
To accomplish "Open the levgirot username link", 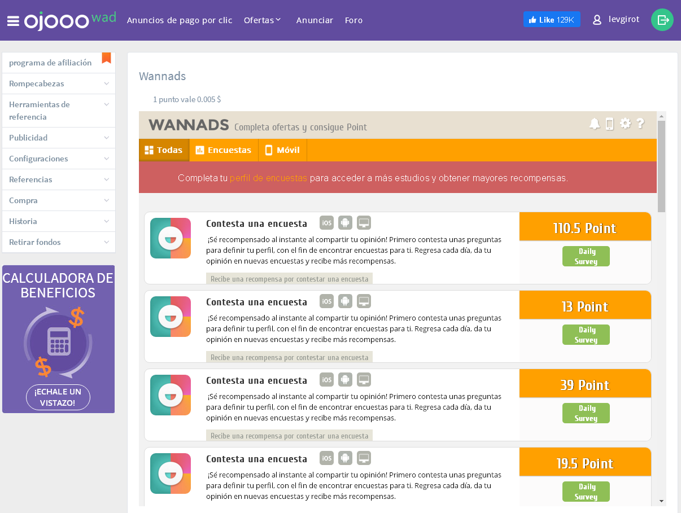I will (624, 20).
